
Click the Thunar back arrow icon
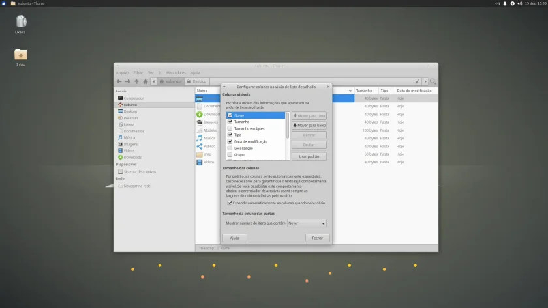pyautogui.click(x=119, y=81)
